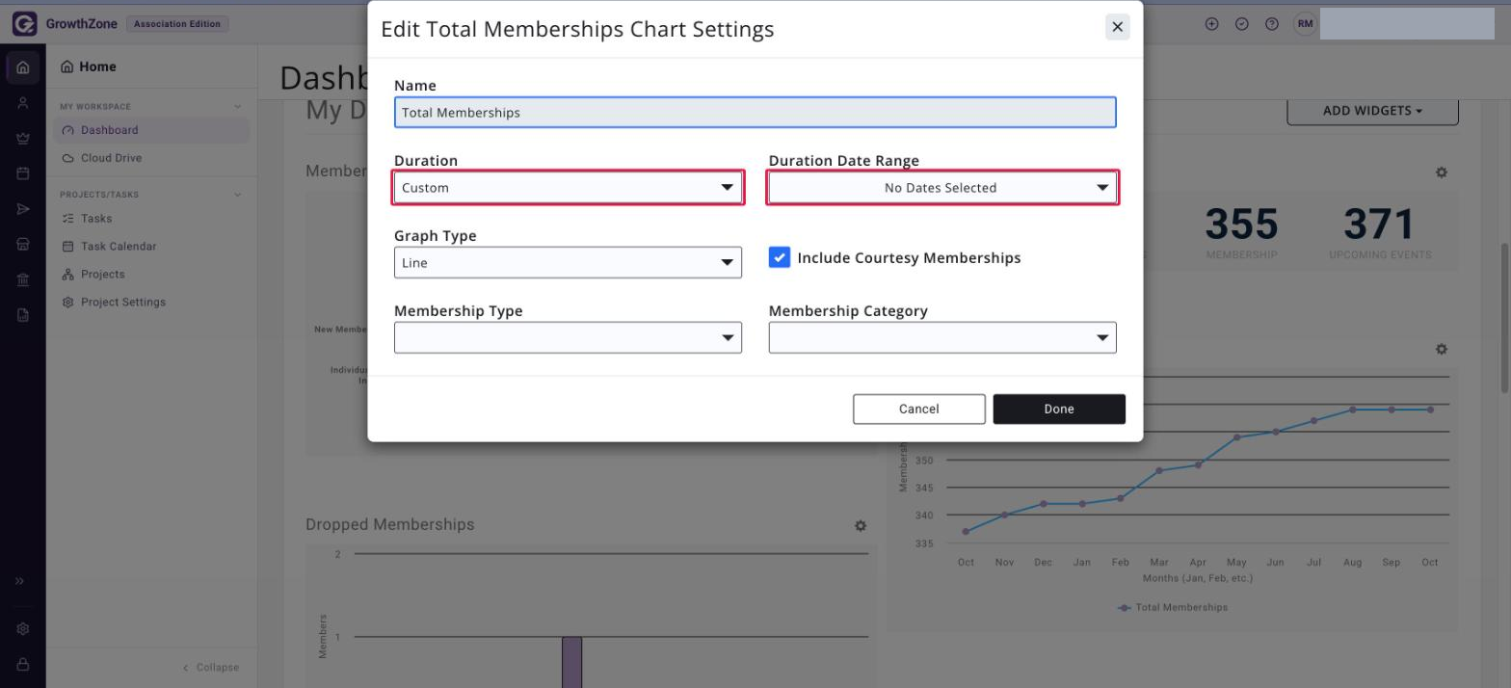This screenshot has width=1511, height=688.
Task: Open the Membership Category dropdown
Action: (x=942, y=338)
